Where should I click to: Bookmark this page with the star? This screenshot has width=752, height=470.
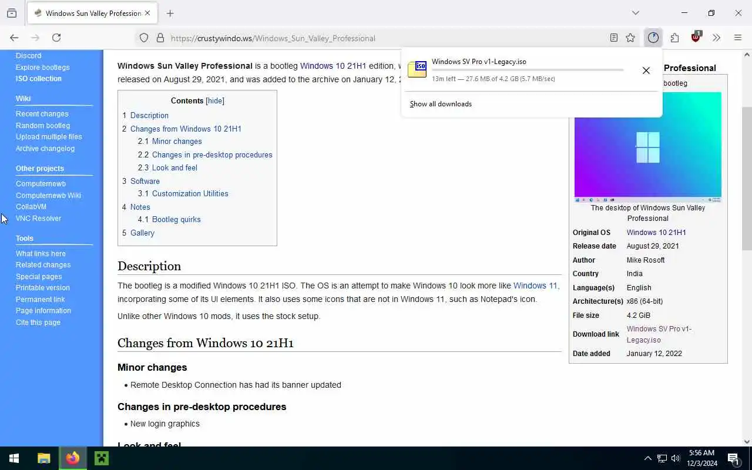coord(630,38)
